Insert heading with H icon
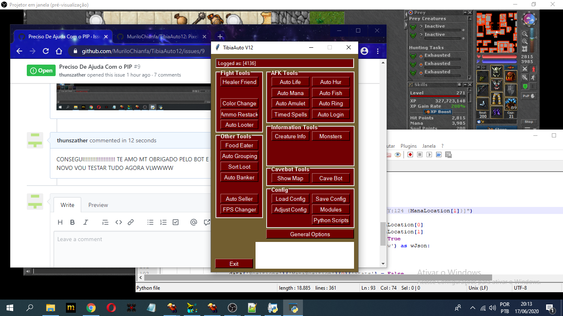This screenshot has height=316, width=563. pos(60,222)
